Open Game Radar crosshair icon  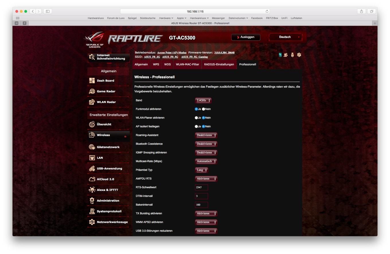92,91
